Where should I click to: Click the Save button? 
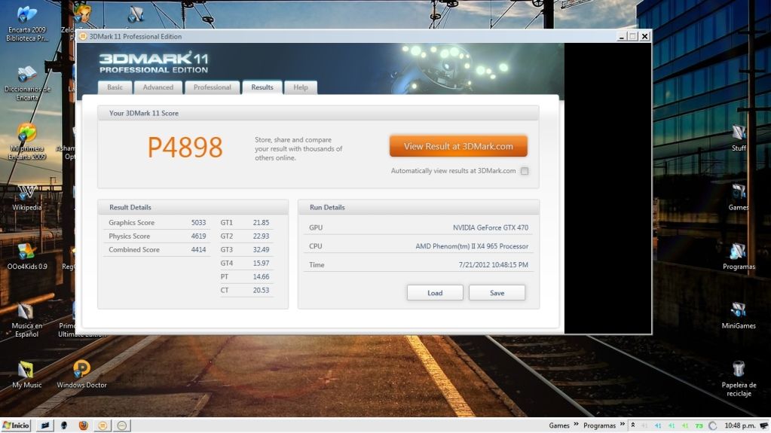pyautogui.click(x=497, y=292)
